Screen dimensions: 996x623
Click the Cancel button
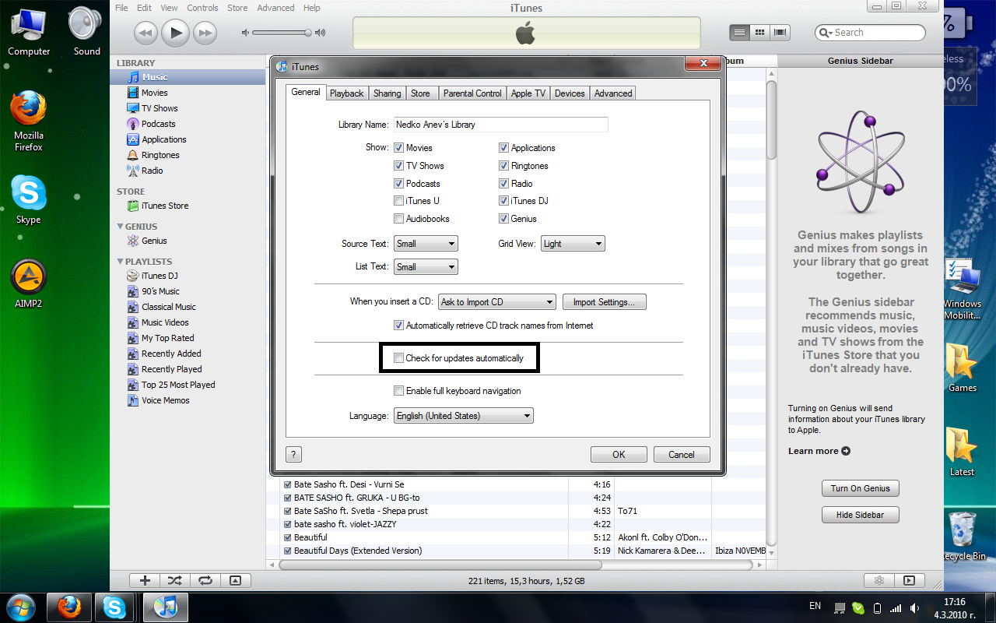click(x=681, y=455)
